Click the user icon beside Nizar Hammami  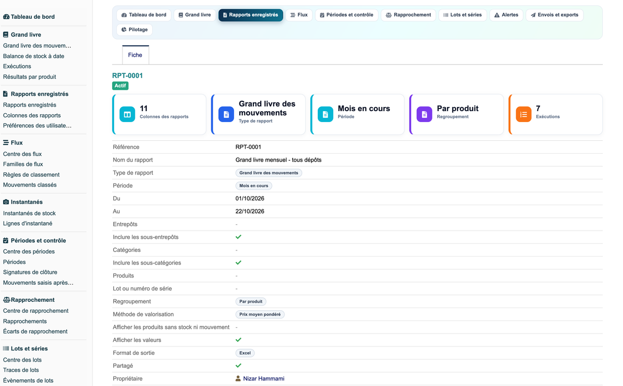pyautogui.click(x=238, y=379)
